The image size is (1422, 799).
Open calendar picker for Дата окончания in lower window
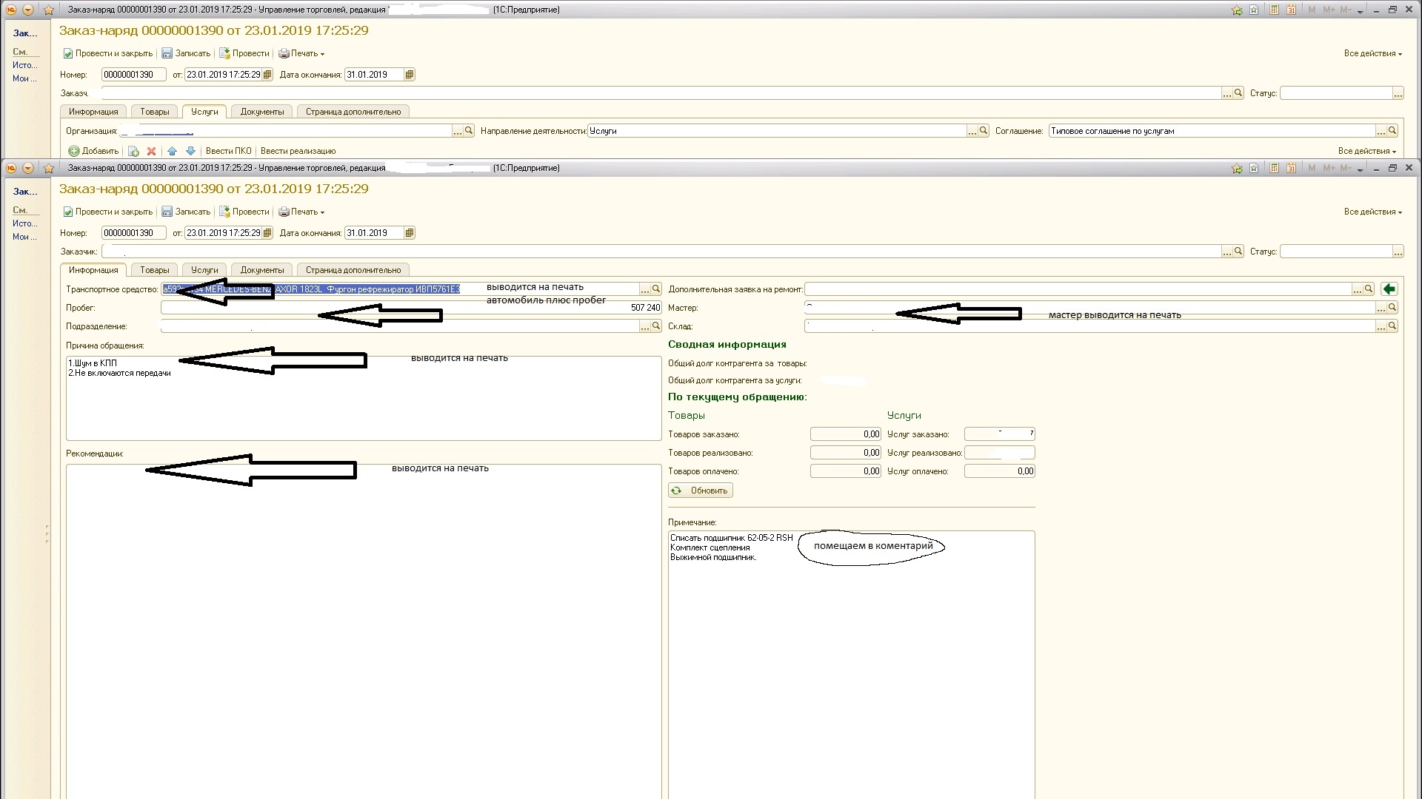point(410,233)
